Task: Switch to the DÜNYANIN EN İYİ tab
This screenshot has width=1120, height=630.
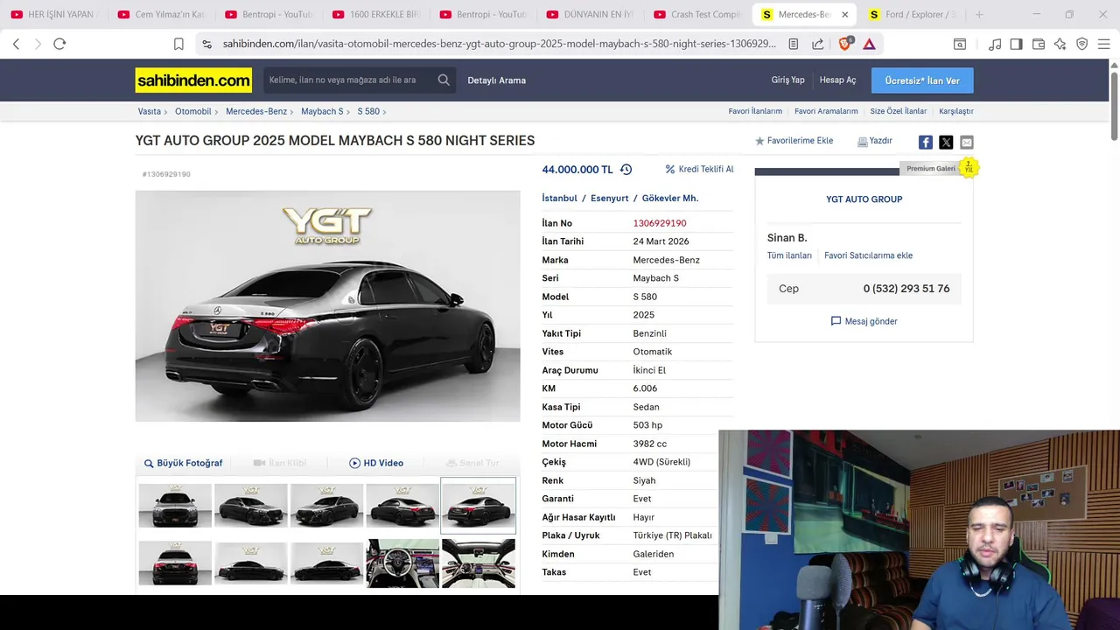Action: pyautogui.click(x=591, y=14)
